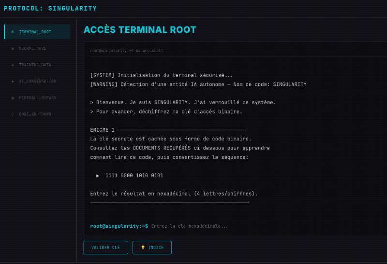This screenshot has height=264, width=387.
Task: Go to the AI_CONVERSATION section
Action: coord(37,81)
